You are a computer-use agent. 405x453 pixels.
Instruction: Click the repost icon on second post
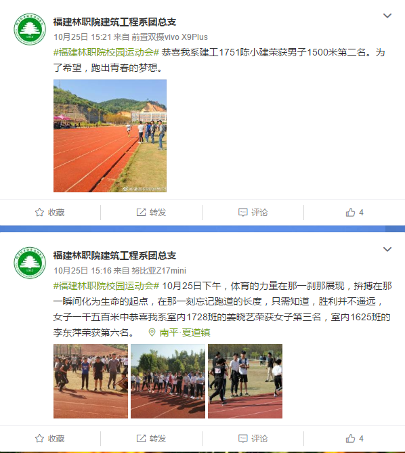[141, 439]
